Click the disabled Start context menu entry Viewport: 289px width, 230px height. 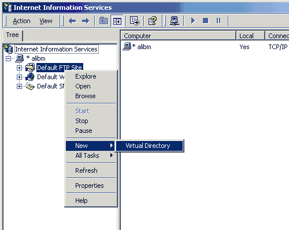point(91,111)
